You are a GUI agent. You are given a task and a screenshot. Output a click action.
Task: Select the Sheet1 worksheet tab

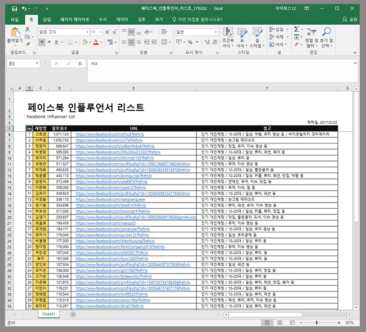click(48, 314)
